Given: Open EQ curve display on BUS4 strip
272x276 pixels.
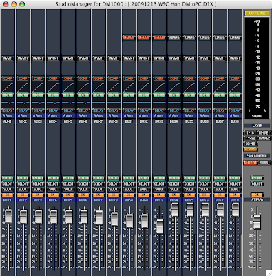Looking at the screenshot, I should 174,103.
